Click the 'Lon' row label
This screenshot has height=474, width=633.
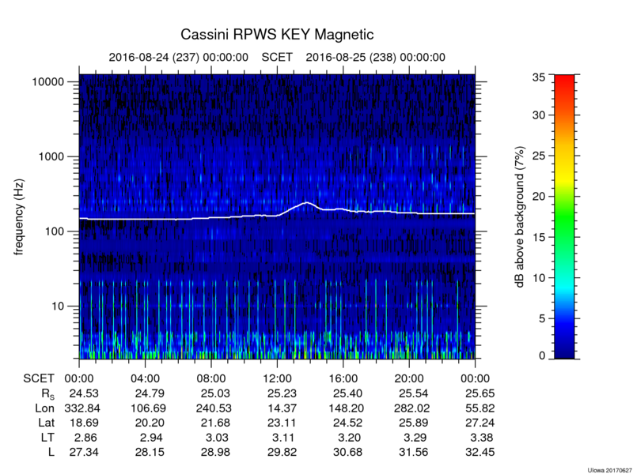click(x=44, y=408)
